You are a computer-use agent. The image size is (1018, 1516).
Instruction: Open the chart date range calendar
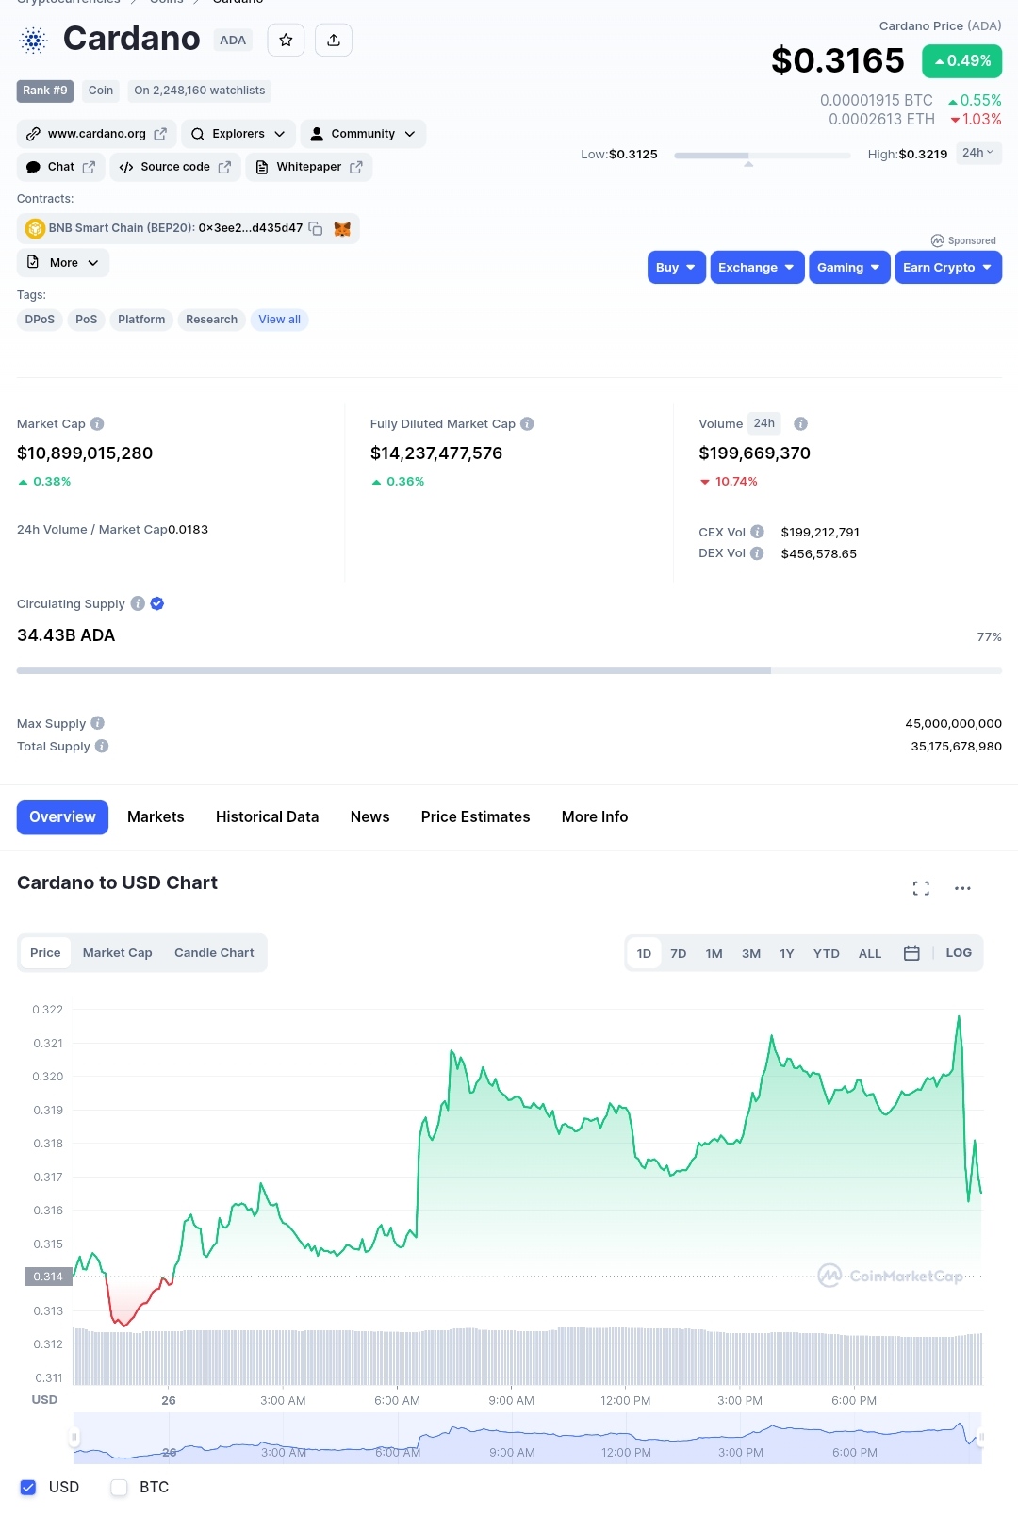pos(911,953)
